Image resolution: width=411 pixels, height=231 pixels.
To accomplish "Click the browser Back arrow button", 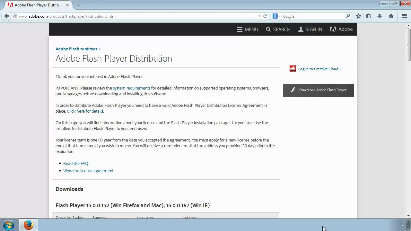I will click(6, 16).
